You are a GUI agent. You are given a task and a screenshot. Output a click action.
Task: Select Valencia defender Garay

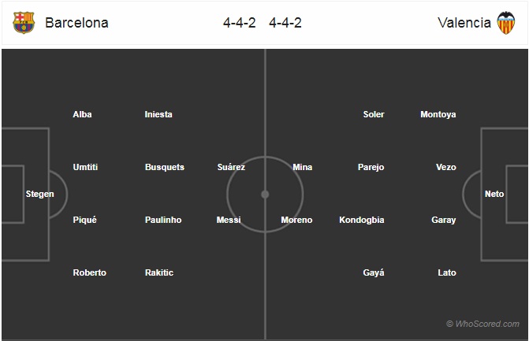[443, 220]
